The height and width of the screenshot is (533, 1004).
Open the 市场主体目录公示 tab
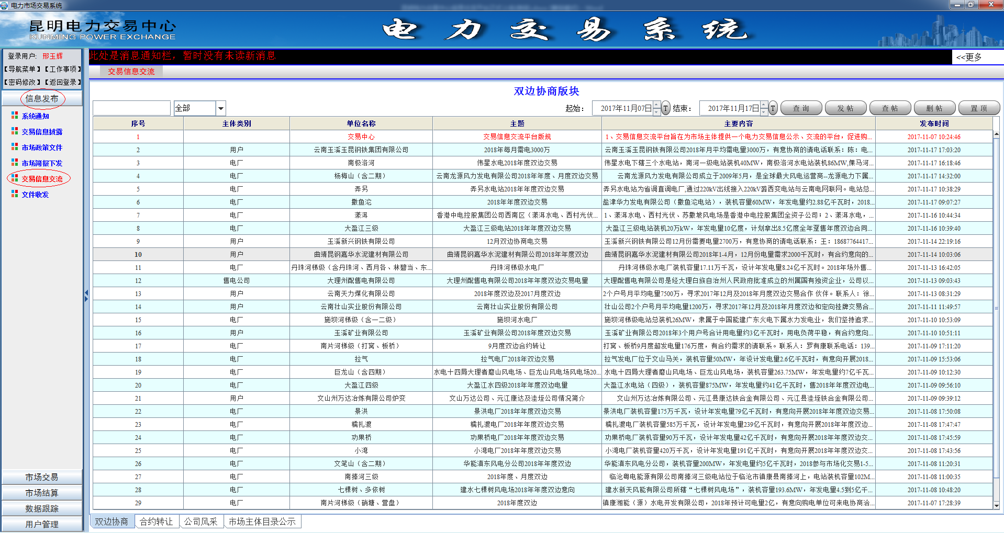[x=262, y=521]
